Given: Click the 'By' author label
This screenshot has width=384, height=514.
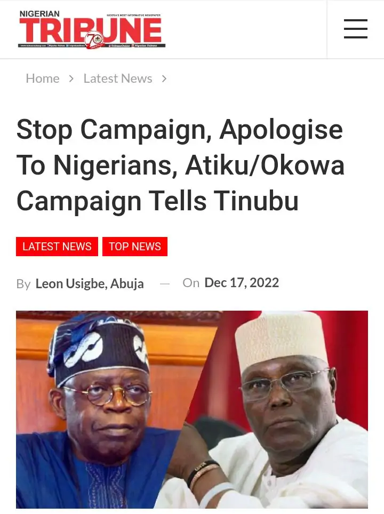Looking at the screenshot, I should 23,284.
